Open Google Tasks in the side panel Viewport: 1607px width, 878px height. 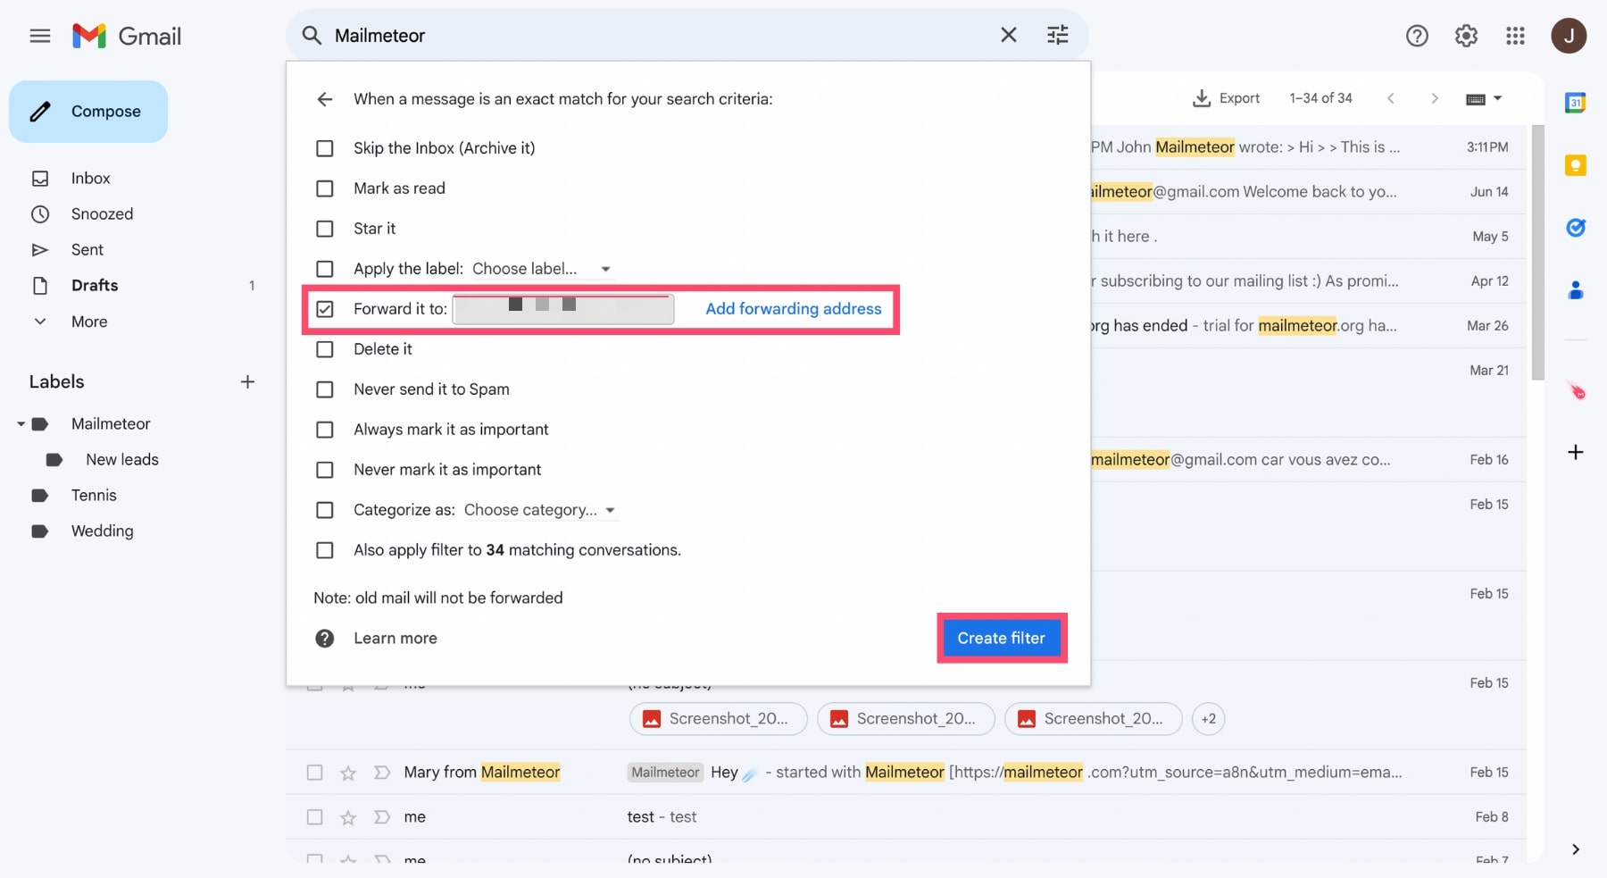(x=1577, y=228)
